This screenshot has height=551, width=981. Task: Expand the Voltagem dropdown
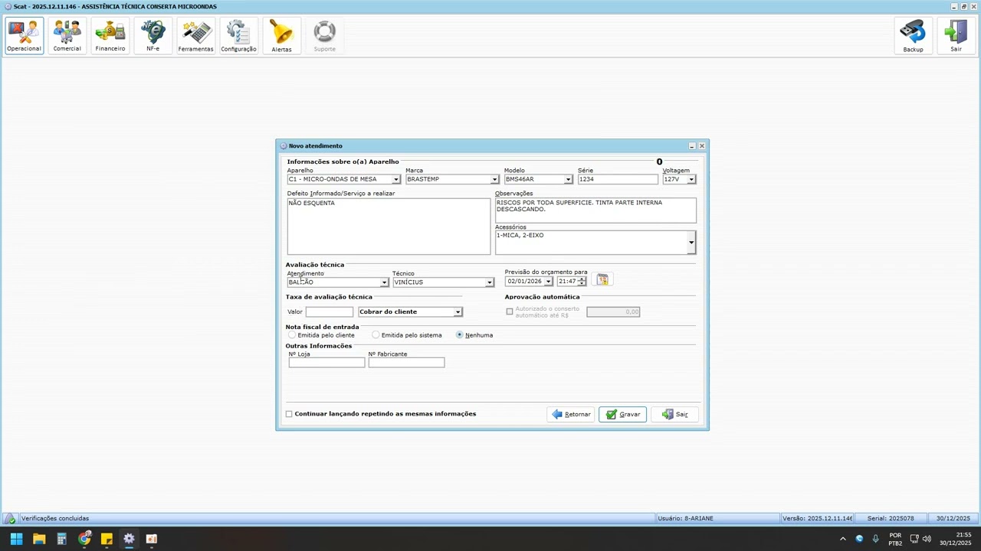(x=691, y=179)
